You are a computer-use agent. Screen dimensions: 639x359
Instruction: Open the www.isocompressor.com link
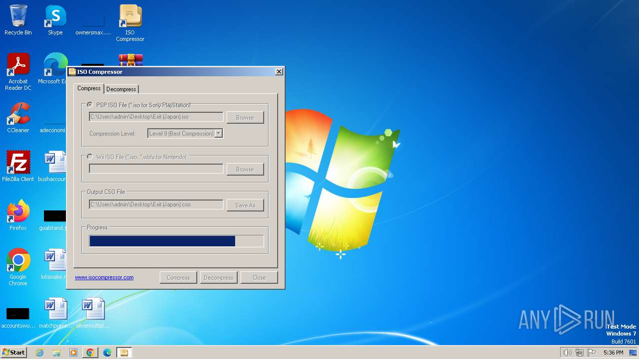click(104, 277)
